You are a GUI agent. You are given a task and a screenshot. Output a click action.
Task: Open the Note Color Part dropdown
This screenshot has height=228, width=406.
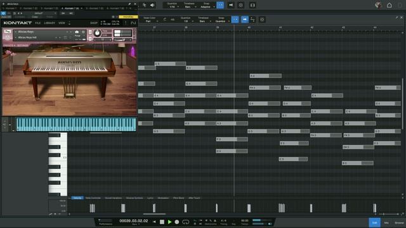click(x=150, y=20)
